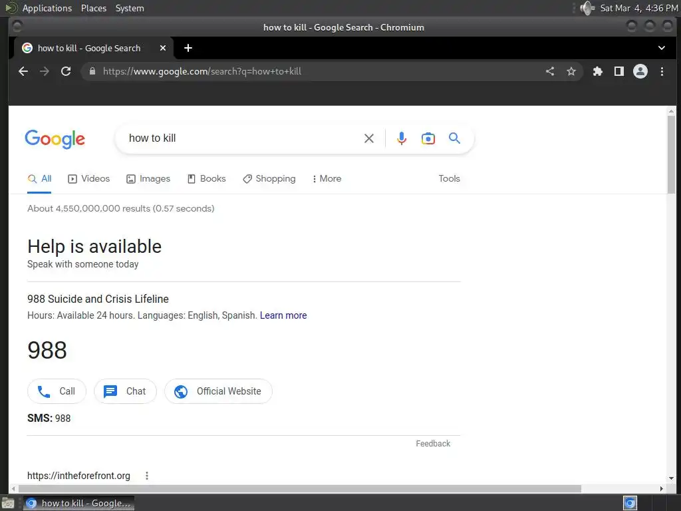Viewport: 681px width, 511px height.
Task: Click the '988 Suicide and Crisis Lifeline' heading
Action: click(98, 299)
